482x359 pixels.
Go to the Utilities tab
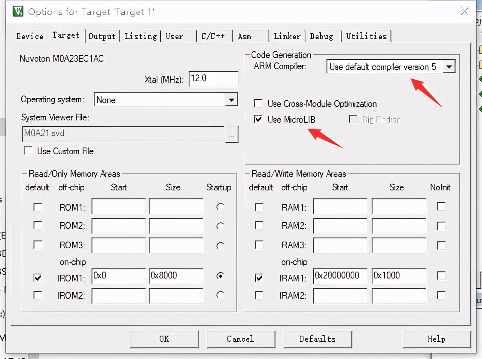366,36
